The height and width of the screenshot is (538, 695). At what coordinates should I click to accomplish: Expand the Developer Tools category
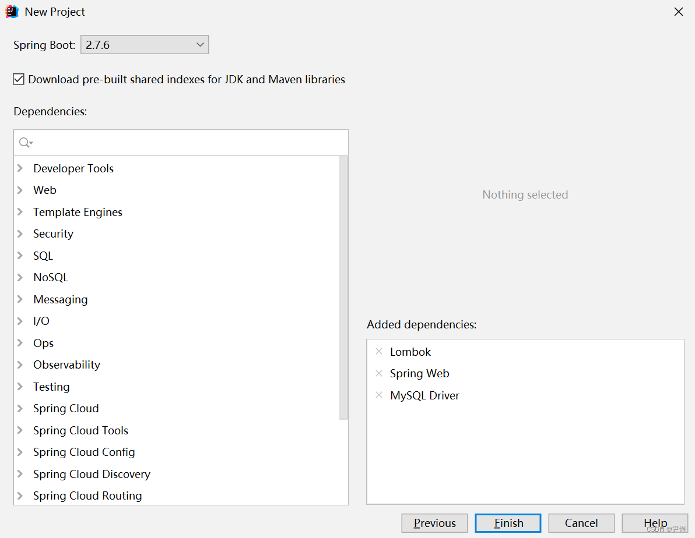click(19, 168)
